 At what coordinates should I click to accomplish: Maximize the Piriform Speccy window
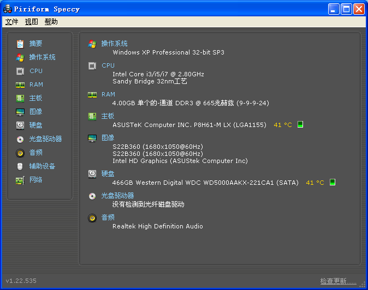click(x=346, y=9)
